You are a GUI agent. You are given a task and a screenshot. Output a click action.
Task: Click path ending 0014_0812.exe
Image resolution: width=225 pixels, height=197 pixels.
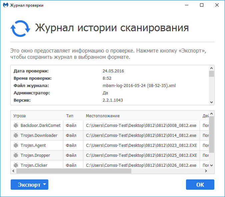click(141, 136)
